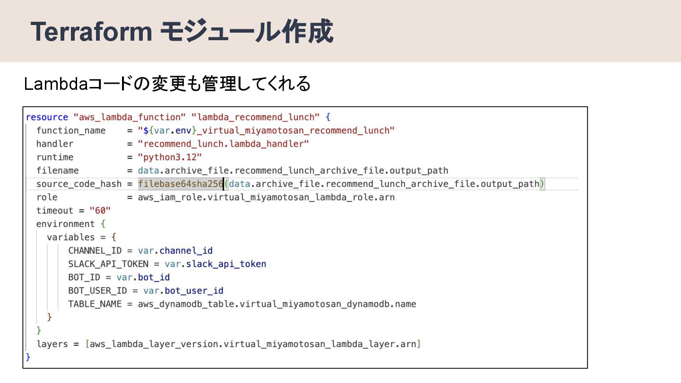Click the "aws_lambda_function" string

click(129, 117)
